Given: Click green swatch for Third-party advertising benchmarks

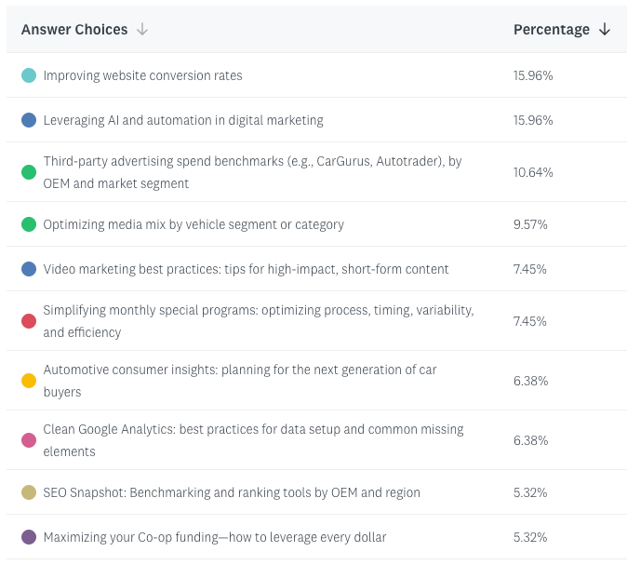Looking at the screenshot, I should (x=29, y=172).
